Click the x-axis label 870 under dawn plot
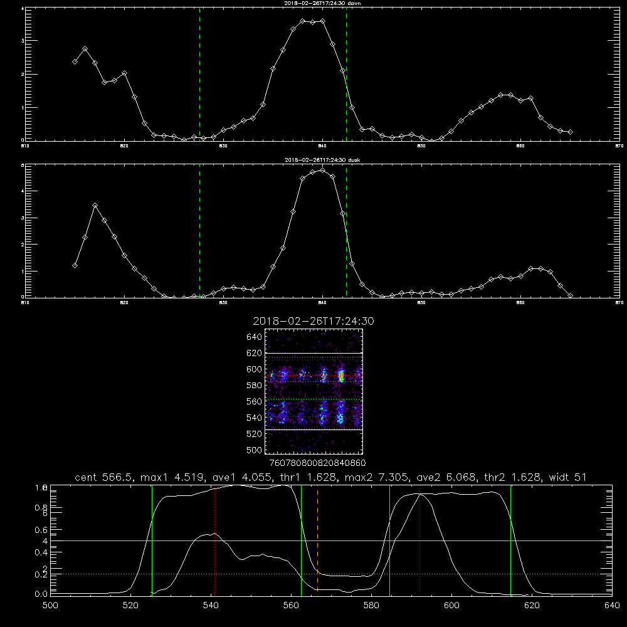The width and height of the screenshot is (627, 627). pos(619,146)
